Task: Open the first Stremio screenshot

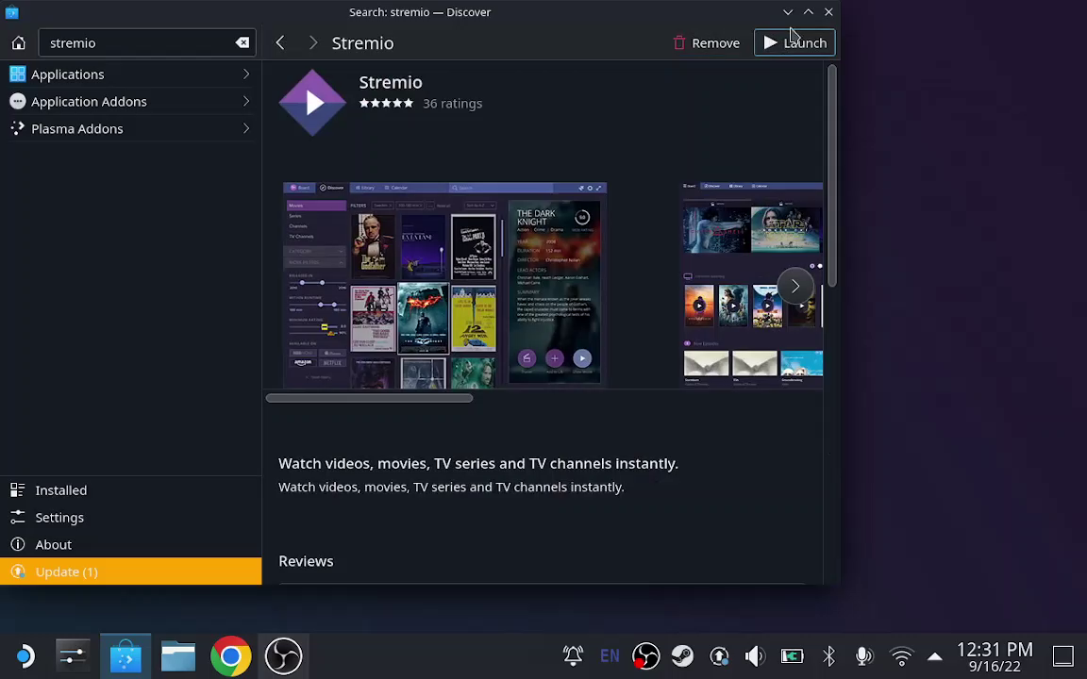Action: coord(445,285)
